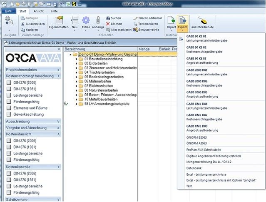The image size is (266, 202).
Task: Click the Suchen binoculars tool
Action: click(x=116, y=18)
